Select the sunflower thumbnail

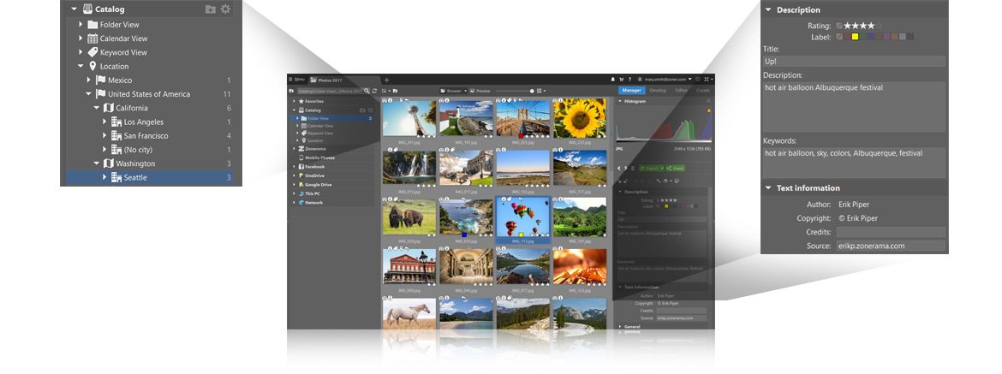click(580, 118)
